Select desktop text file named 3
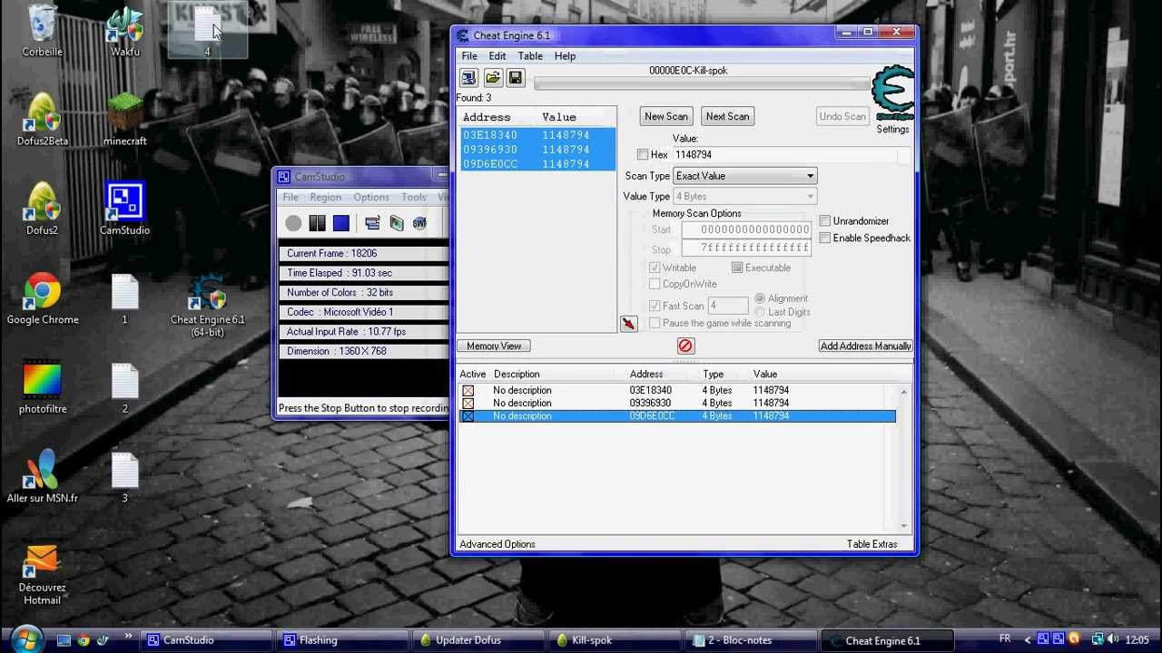Image resolution: width=1162 pixels, height=653 pixels. pos(125,477)
